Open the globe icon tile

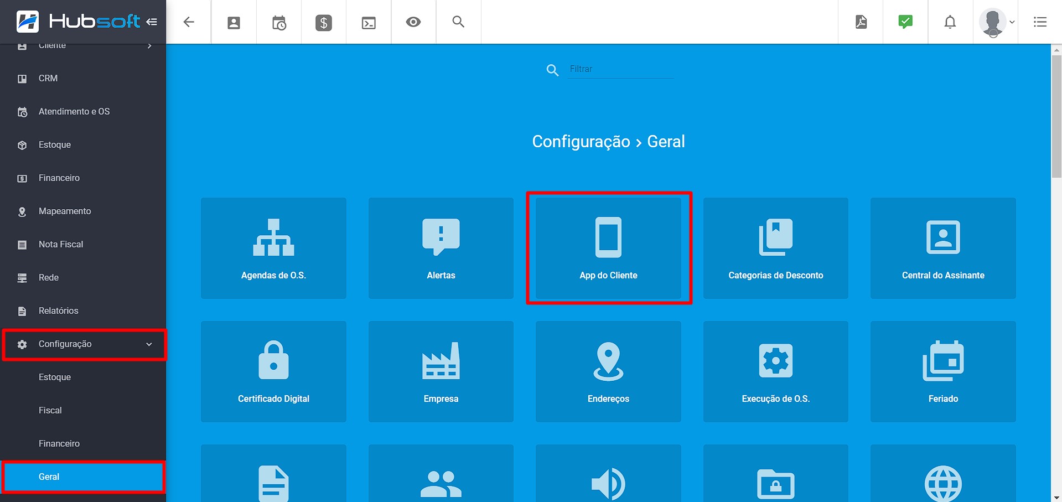[x=943, y=473]
